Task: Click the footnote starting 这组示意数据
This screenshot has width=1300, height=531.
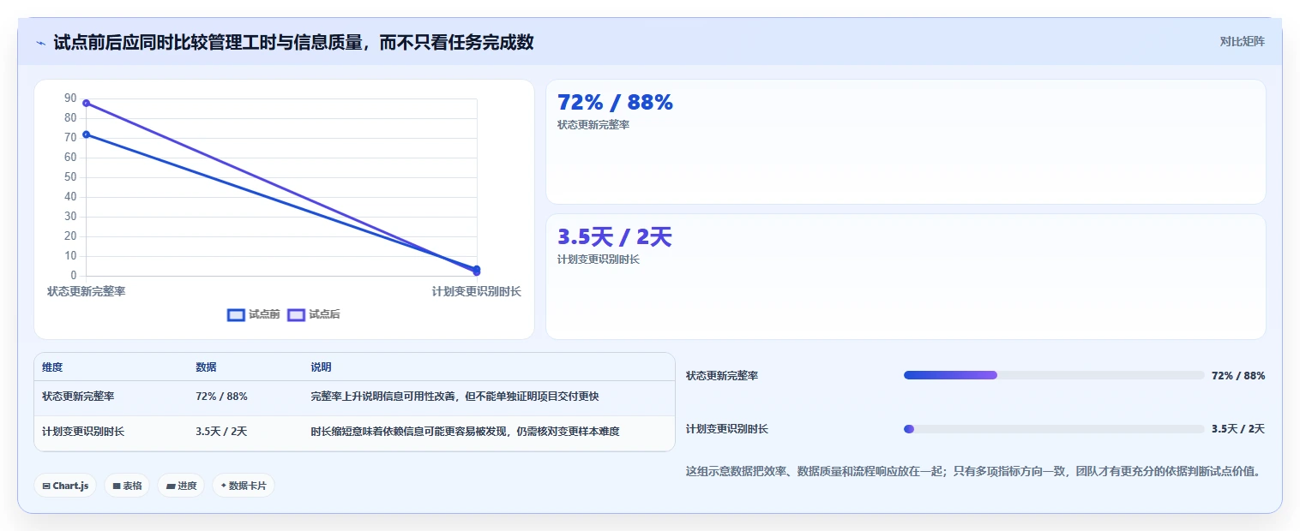Action: pyautogui.click(x=973, y=471)
